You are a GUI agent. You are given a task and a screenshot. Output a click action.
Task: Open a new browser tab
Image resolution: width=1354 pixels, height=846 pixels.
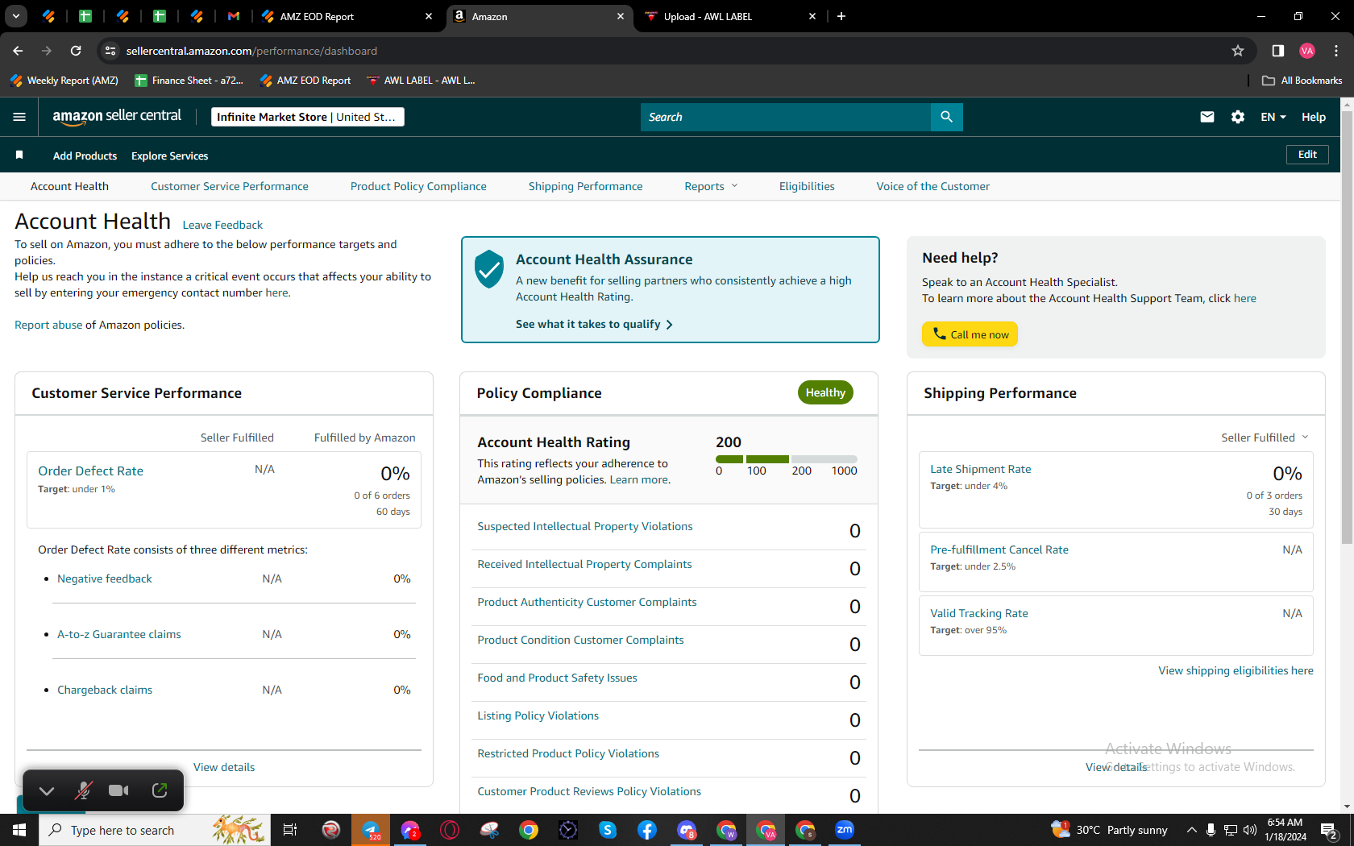[841, 16]
